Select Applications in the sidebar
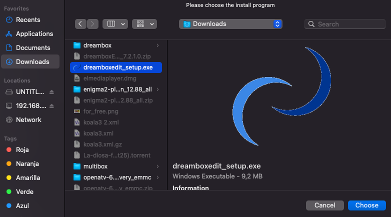 34,34
